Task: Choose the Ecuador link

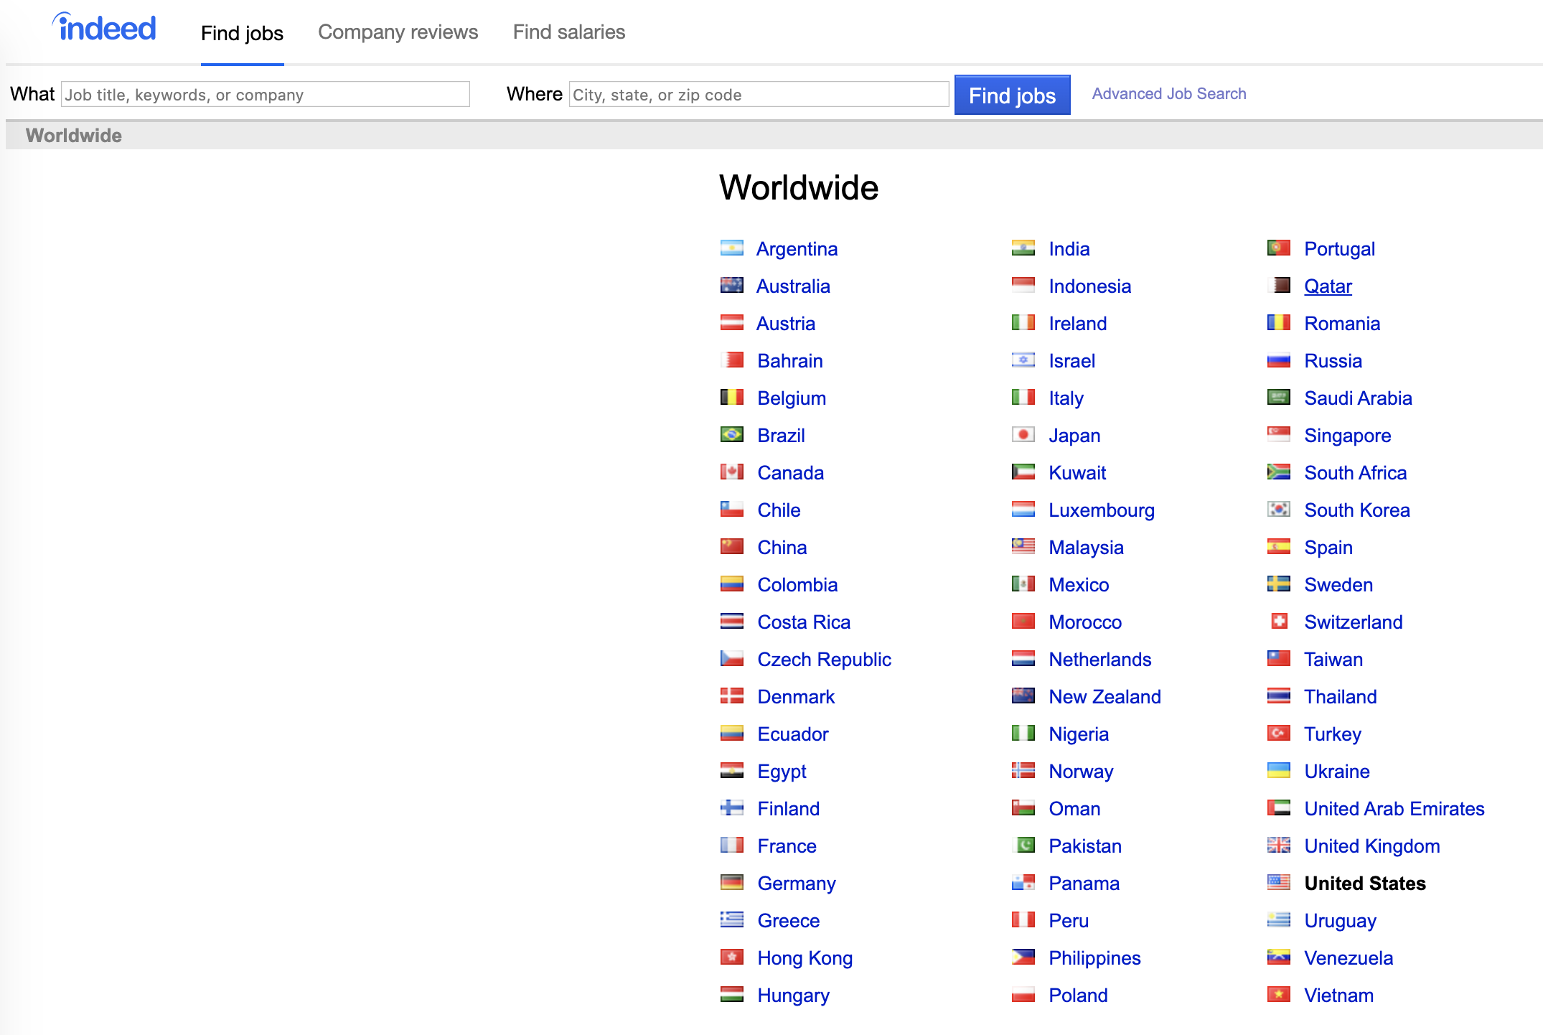Action: (793, 734)
